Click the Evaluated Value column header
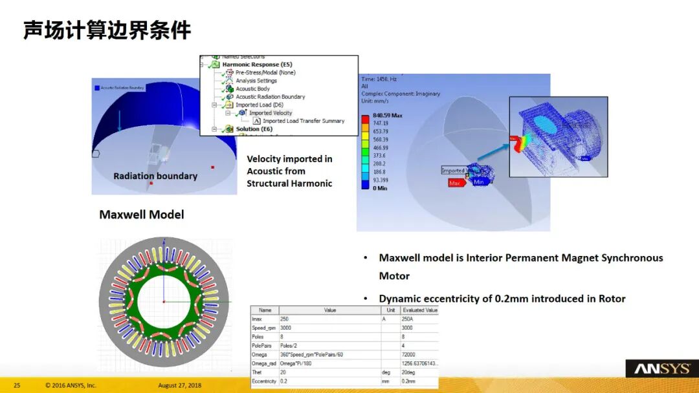 click(419, 310)
